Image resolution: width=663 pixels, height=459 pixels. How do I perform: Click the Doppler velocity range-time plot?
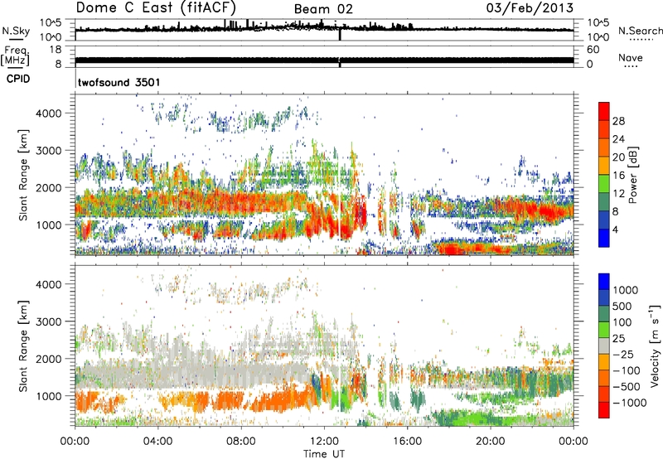pyautogui.click(x=324, y=345)
